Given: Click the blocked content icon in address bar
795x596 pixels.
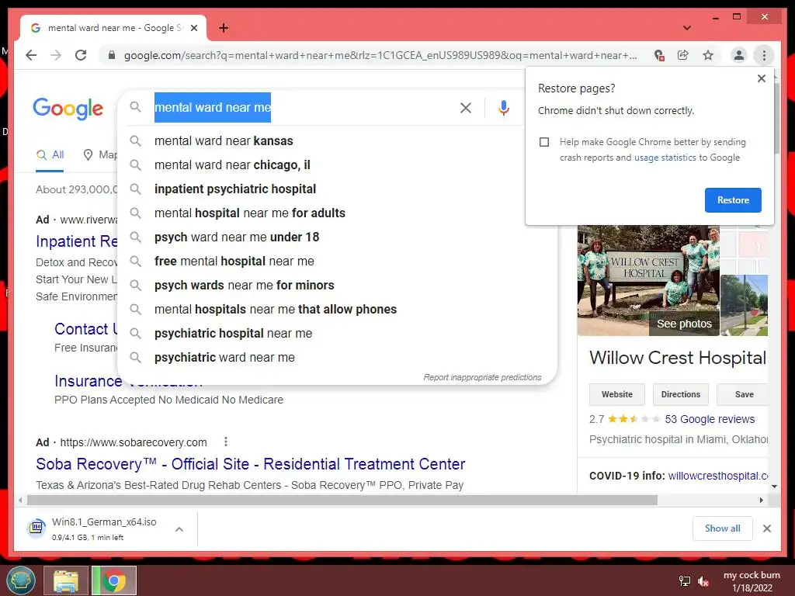Looking at the screenshot, I should point(658,55).
